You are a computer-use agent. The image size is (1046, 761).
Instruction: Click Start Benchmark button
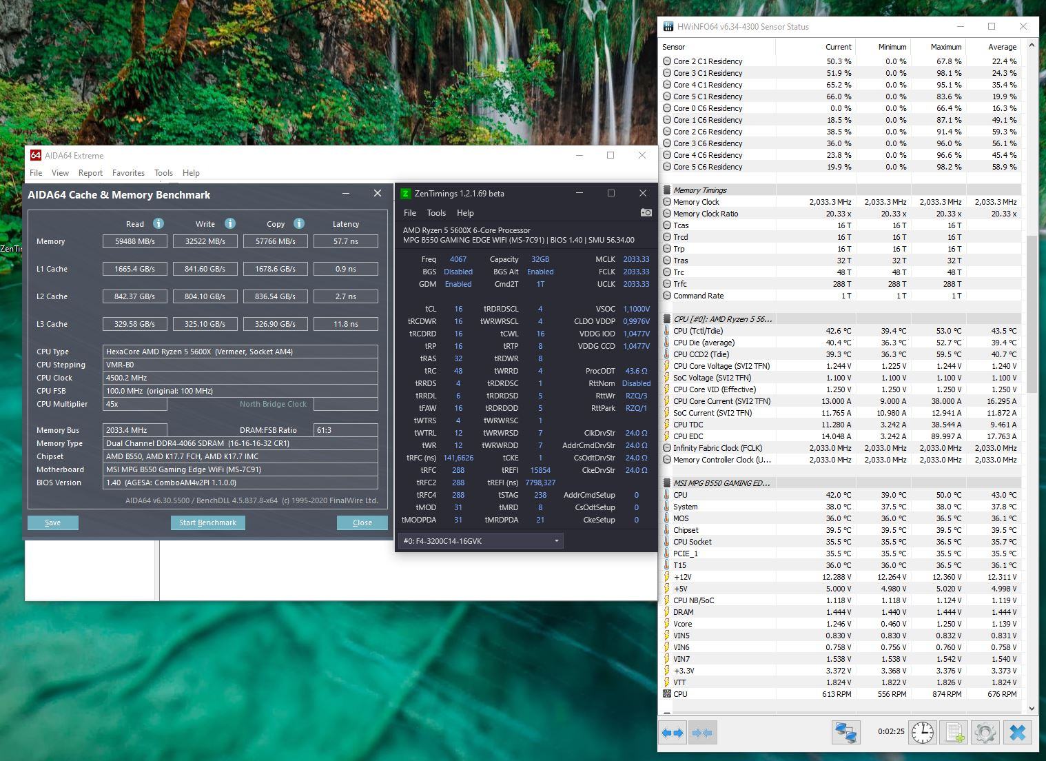[x=207, y=522]
